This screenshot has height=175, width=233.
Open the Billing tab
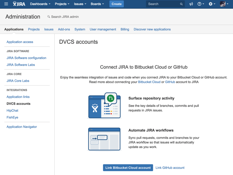[125, 29]
